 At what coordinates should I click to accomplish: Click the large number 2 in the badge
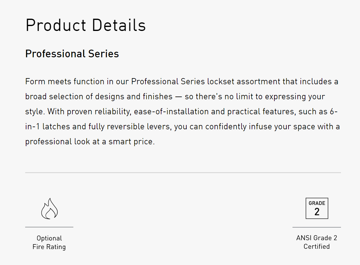[x=317, y=212]
